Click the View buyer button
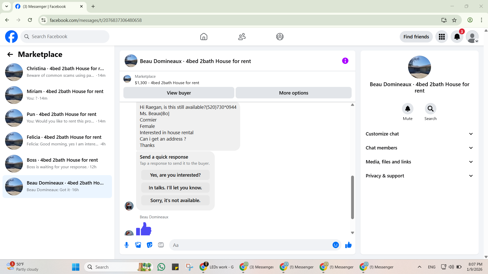Image resolution: width=488 pixels, height=274 pixels. click(x=179, y=93)
